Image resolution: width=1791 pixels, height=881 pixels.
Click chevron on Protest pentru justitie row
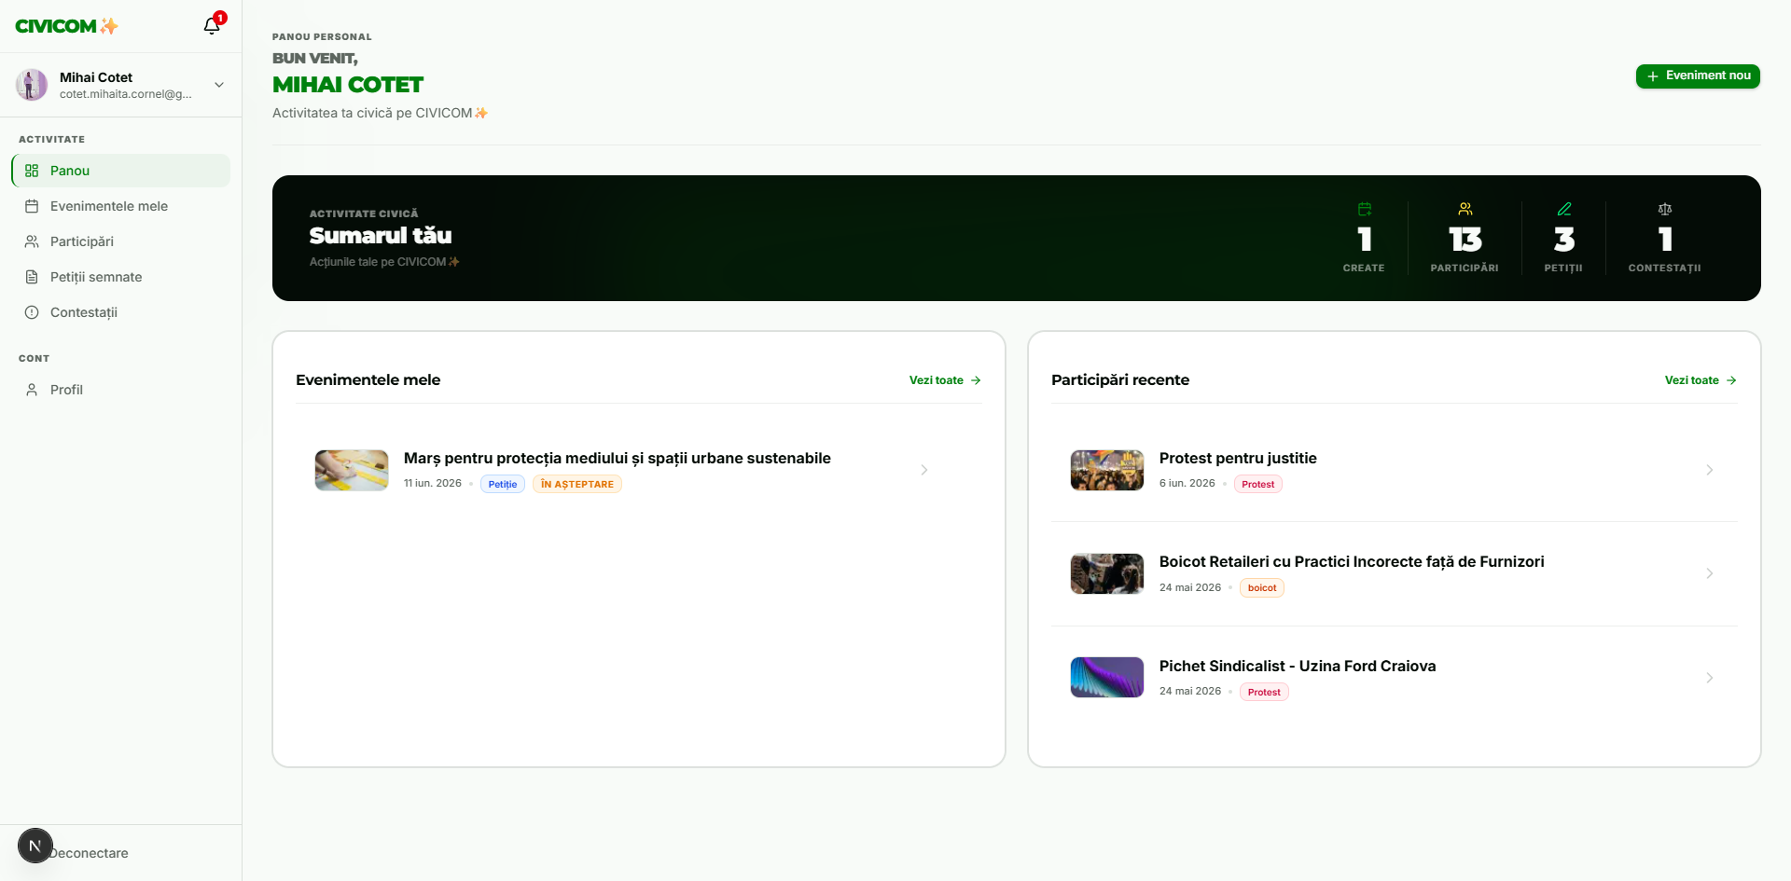(1710, 470)
